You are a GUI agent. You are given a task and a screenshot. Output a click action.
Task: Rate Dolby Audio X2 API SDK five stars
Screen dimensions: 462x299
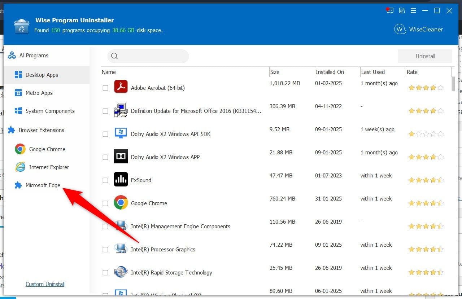coord(440,134)
